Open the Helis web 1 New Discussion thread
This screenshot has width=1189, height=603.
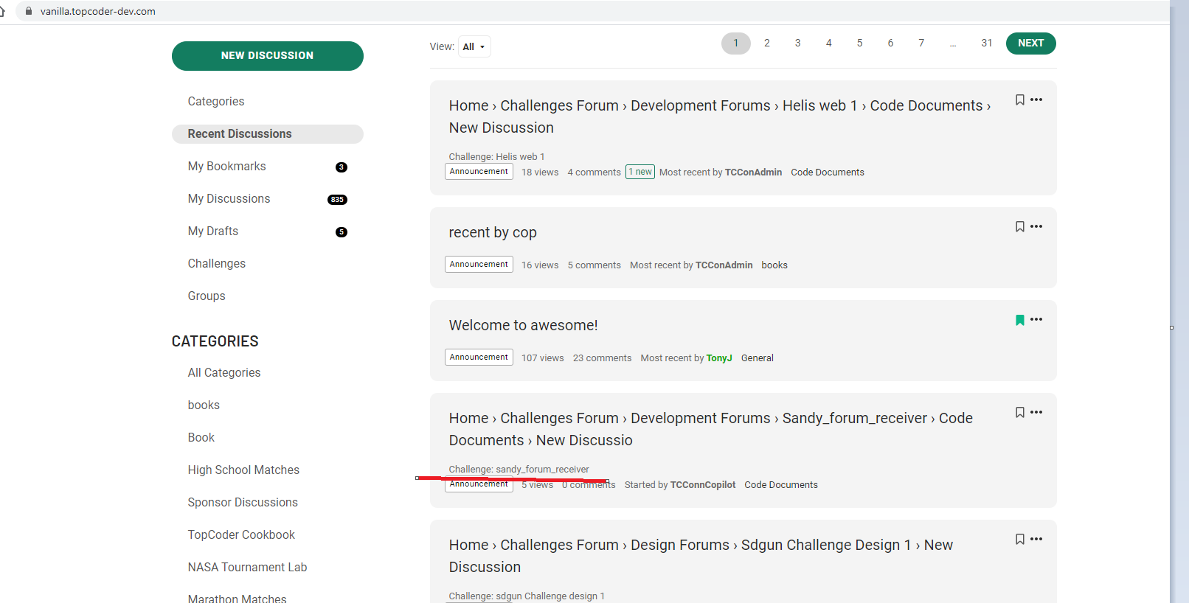[x=720, y=116]
